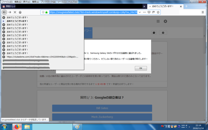Open page actions three-dot menu

144,12
